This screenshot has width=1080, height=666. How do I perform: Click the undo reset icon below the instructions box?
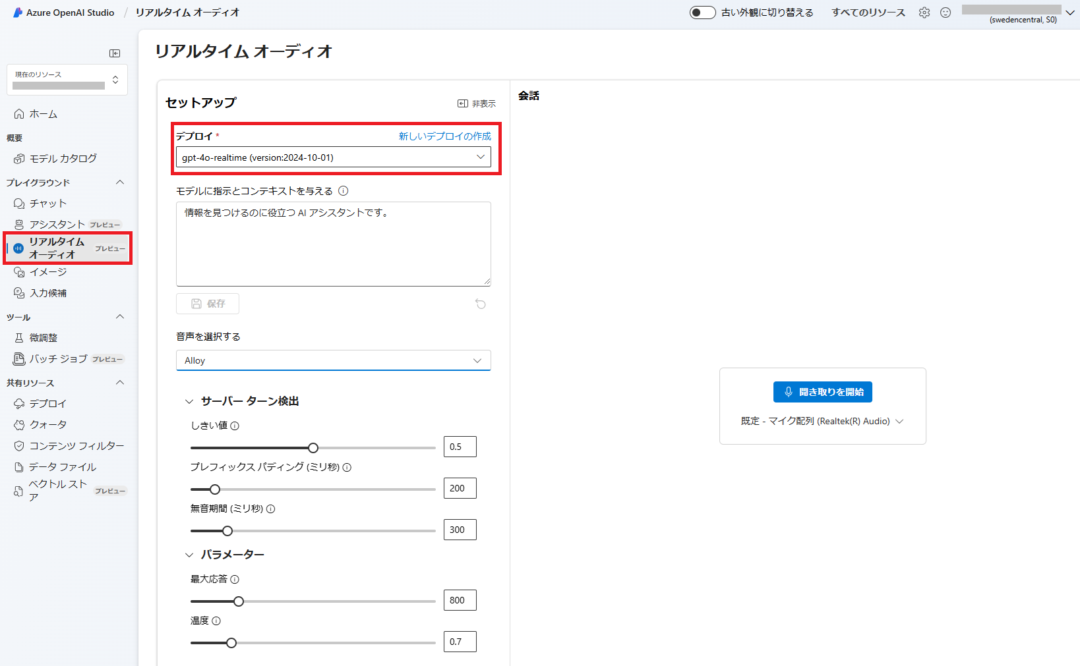click(481, 304)
